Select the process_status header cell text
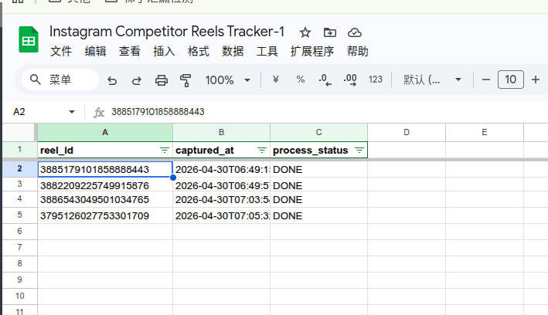The image size is (548, 315). [x=311, y=151]
